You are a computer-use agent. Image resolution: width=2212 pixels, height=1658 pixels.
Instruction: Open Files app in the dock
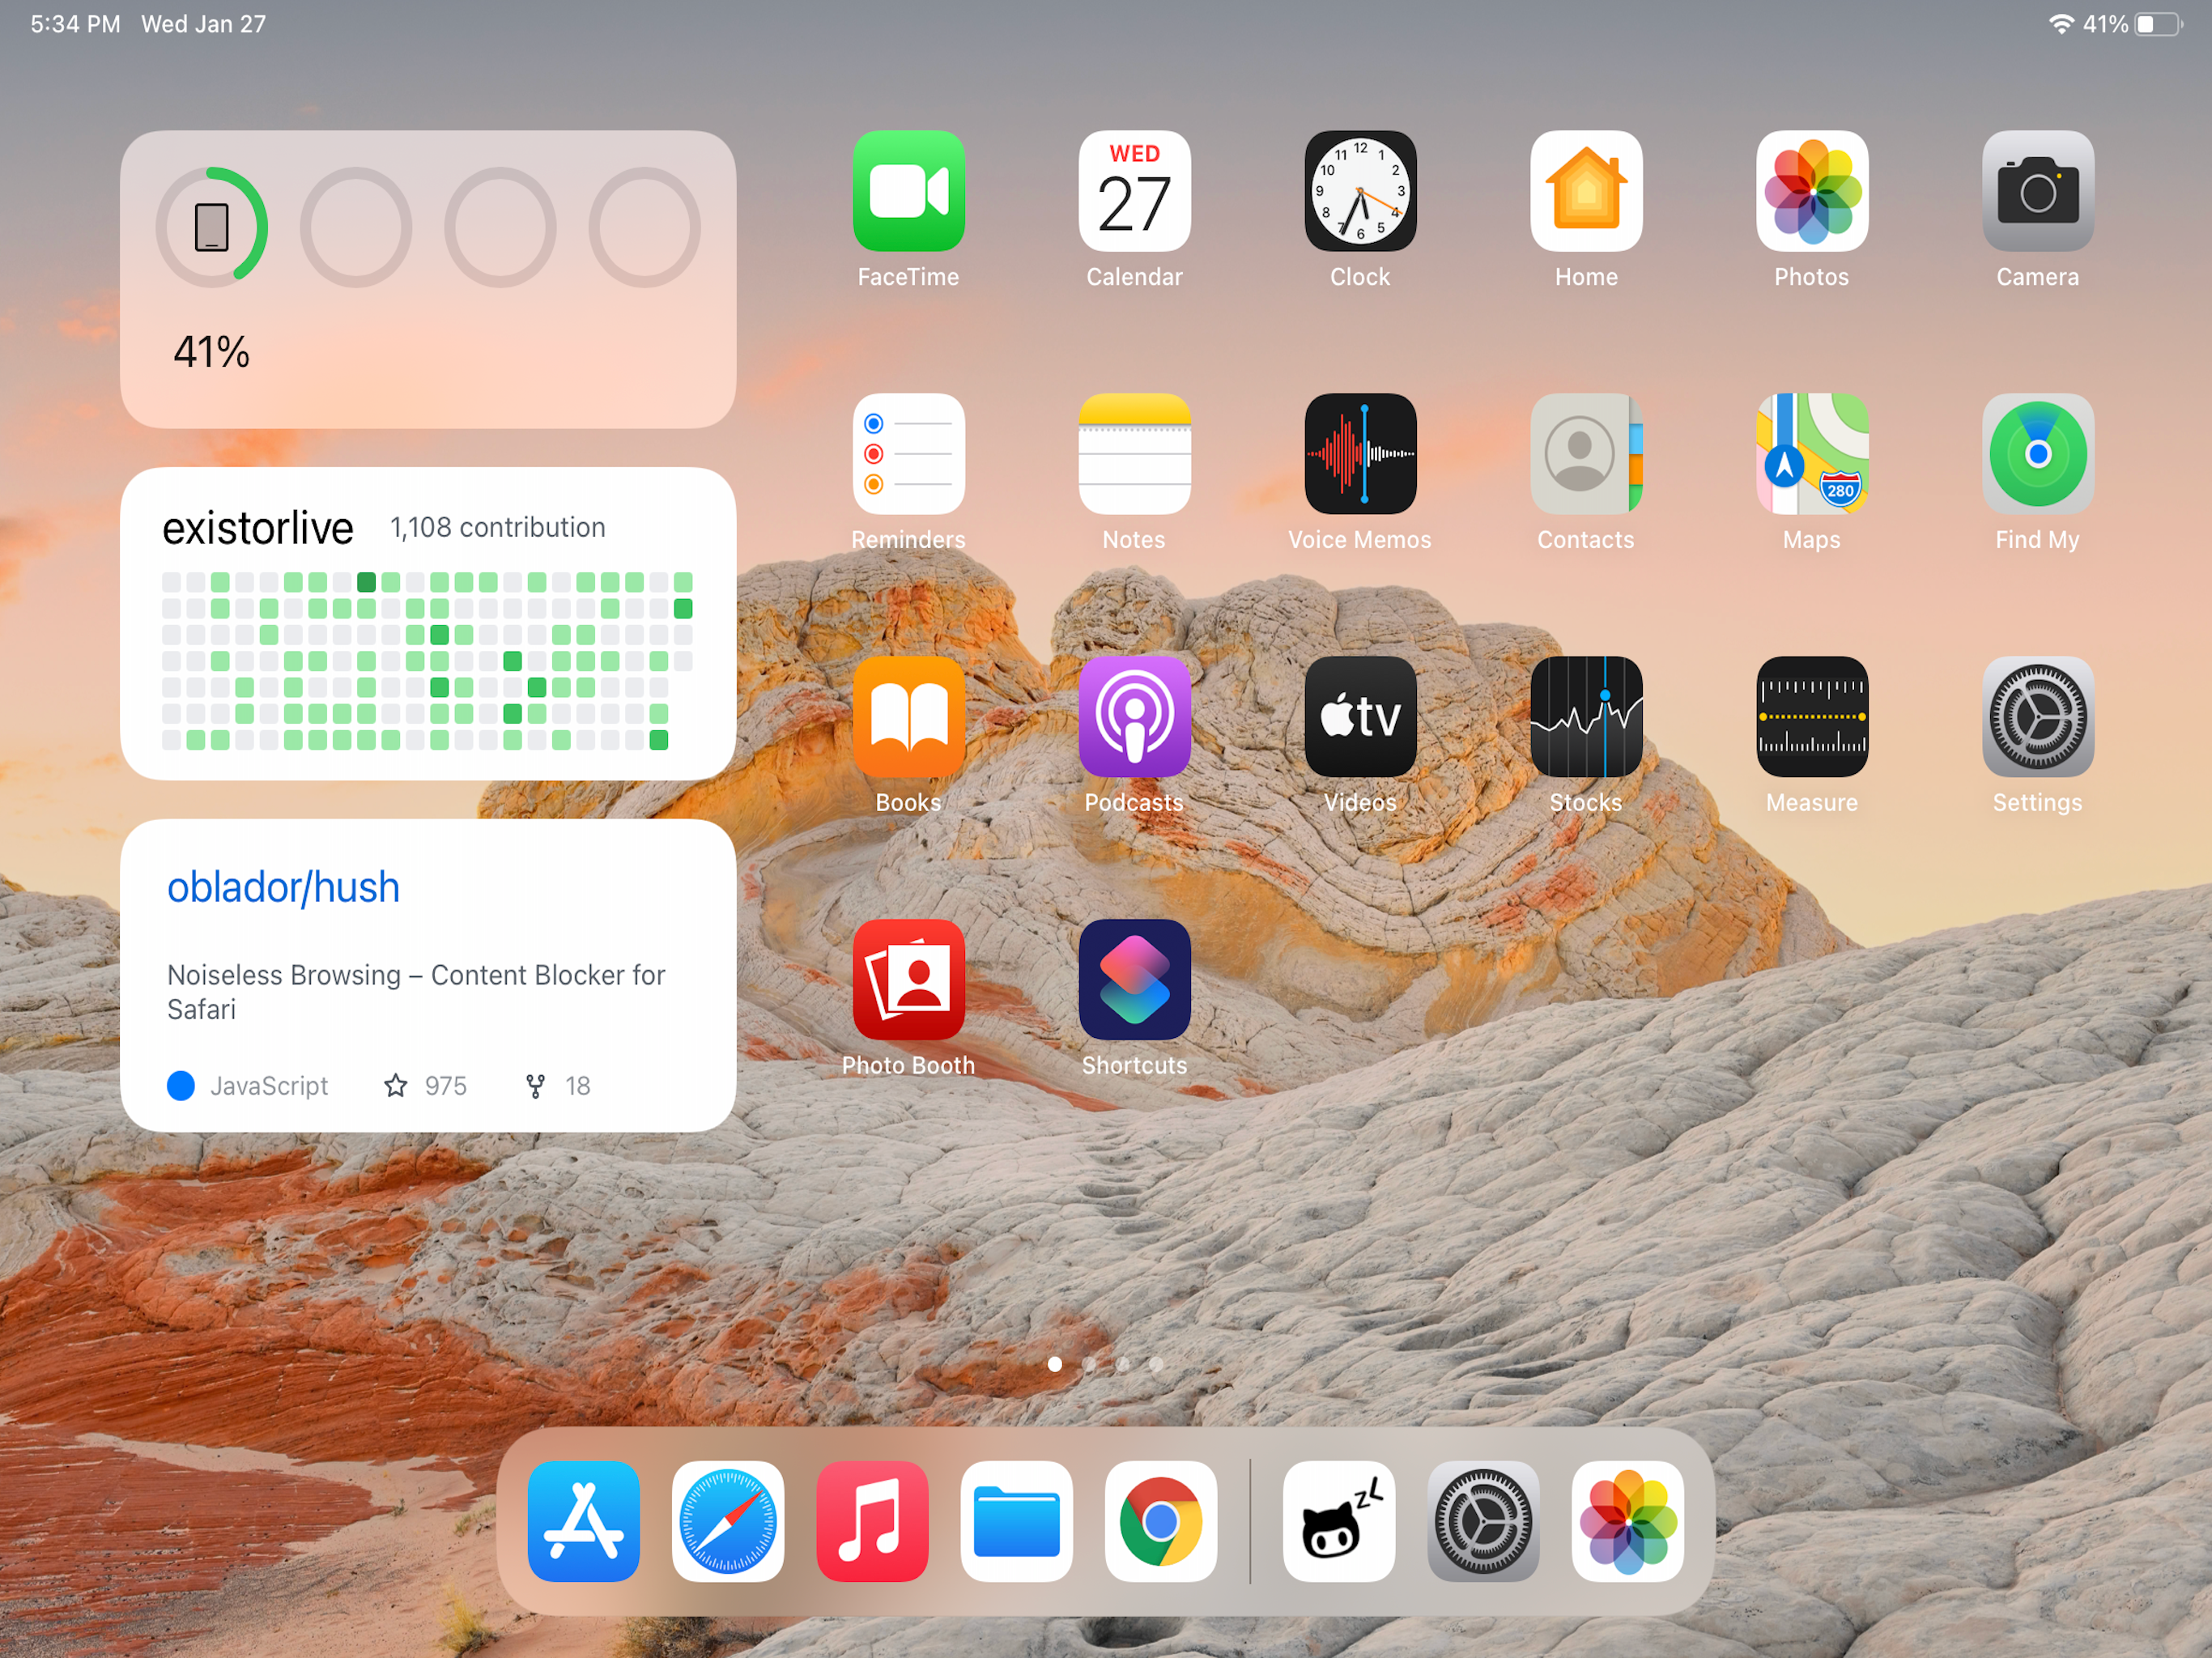coord(1016,1521)
